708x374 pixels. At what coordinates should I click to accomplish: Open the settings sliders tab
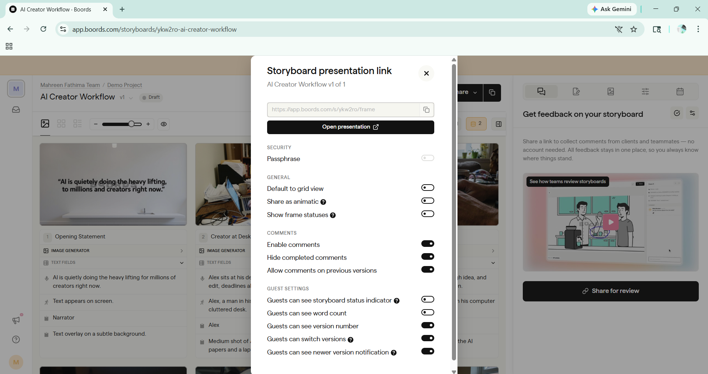[x=645, y=92]
